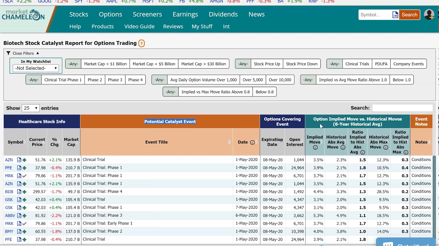Select Implied vs Max Move Ratio Below 0.8

tap(264, 92)
